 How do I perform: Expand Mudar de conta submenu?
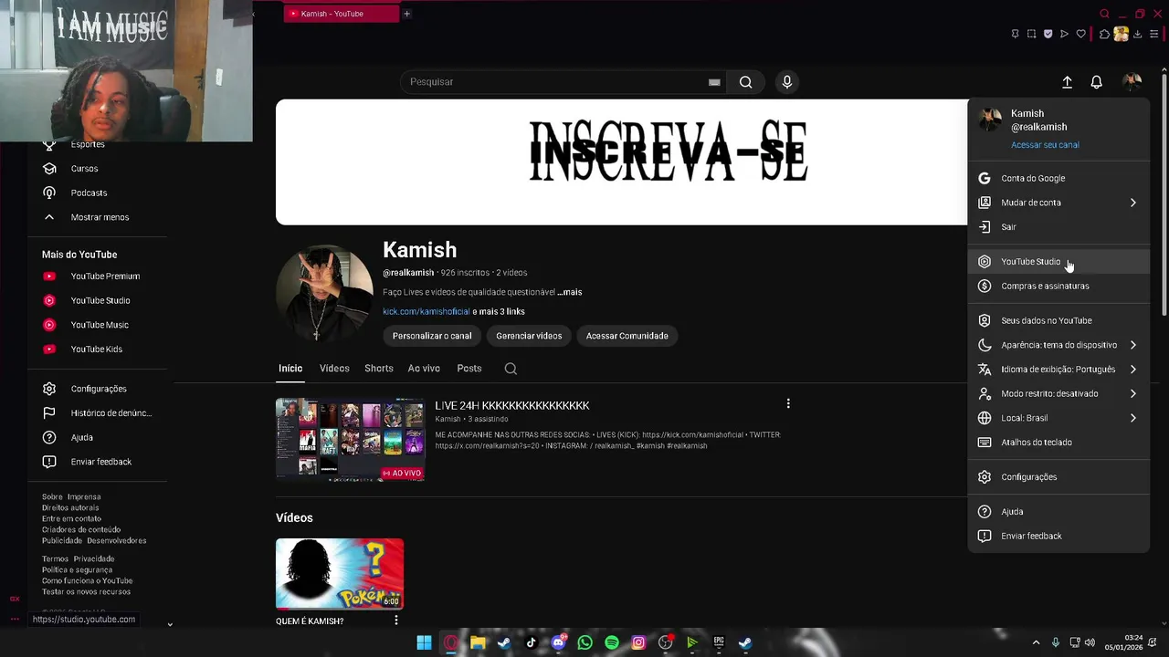coord(1132,203)
